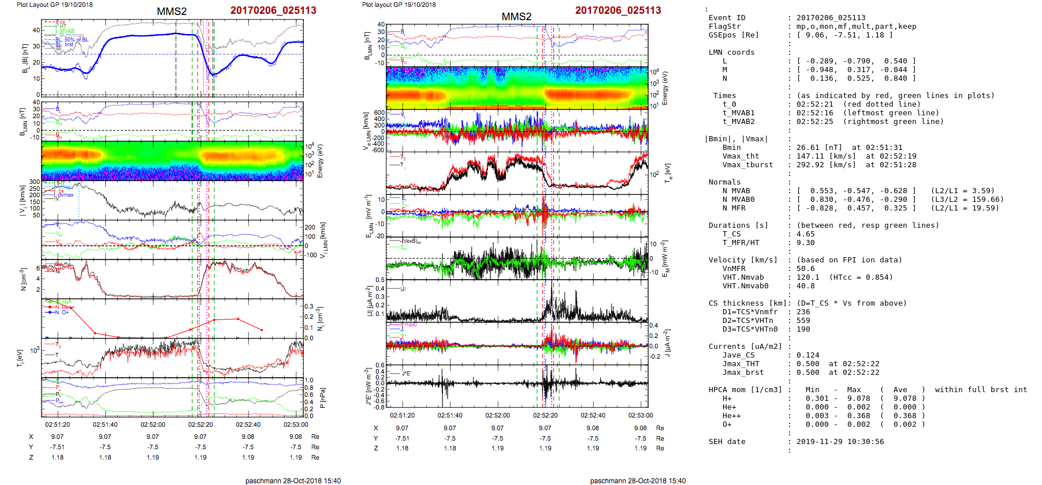1042x485 pixels.
Task: Click the 'Currents [uA/m2]' heading
Action: (x=745, y=347)
